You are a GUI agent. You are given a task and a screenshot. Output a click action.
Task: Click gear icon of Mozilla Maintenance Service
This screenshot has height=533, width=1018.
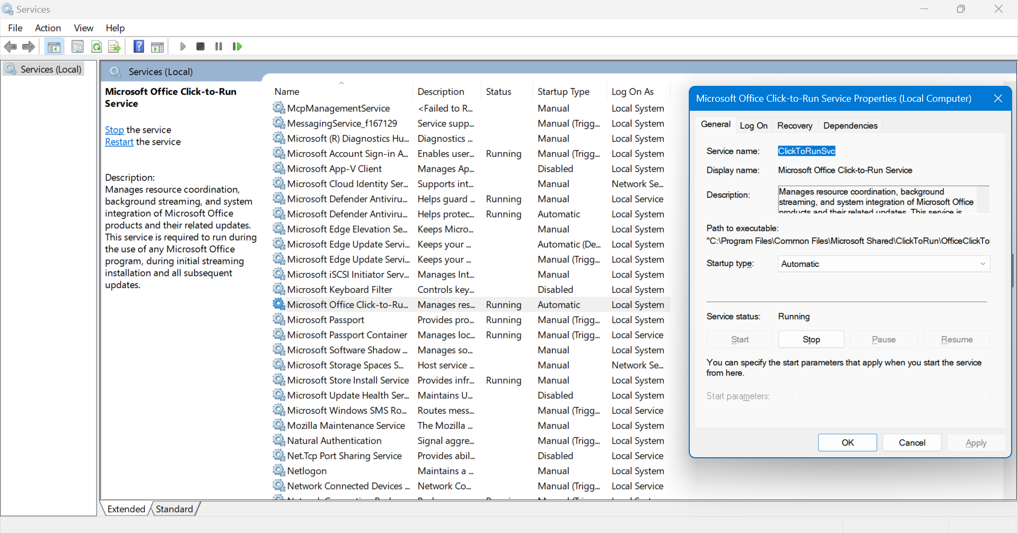click(279, 425)
